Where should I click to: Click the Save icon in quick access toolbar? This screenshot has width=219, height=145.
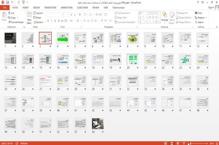point(7,3)
